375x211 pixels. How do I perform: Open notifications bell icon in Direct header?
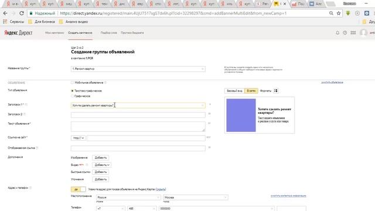tap(337, 33)
